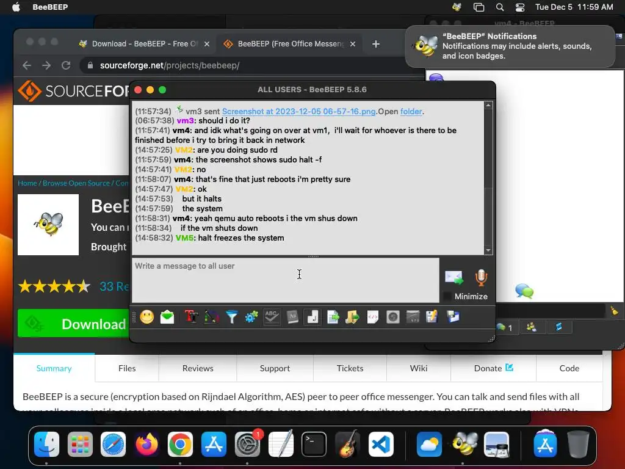Open the Apple menu

[x=16, y=7]
